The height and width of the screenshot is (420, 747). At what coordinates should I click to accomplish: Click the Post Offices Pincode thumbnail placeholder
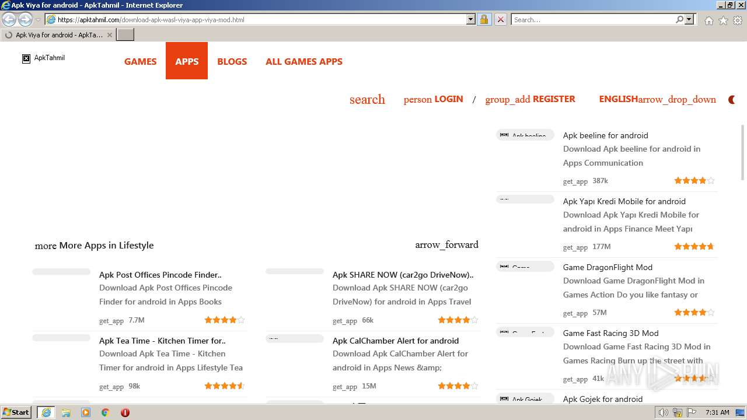pyautogui.click(x=61, y=272)
